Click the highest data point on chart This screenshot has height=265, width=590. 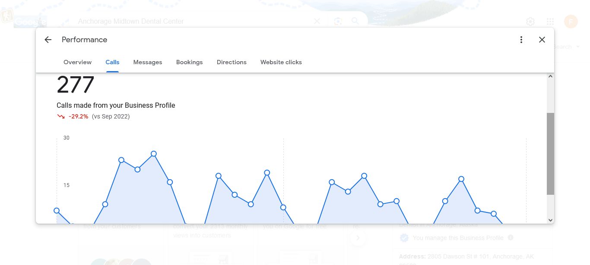154,154
